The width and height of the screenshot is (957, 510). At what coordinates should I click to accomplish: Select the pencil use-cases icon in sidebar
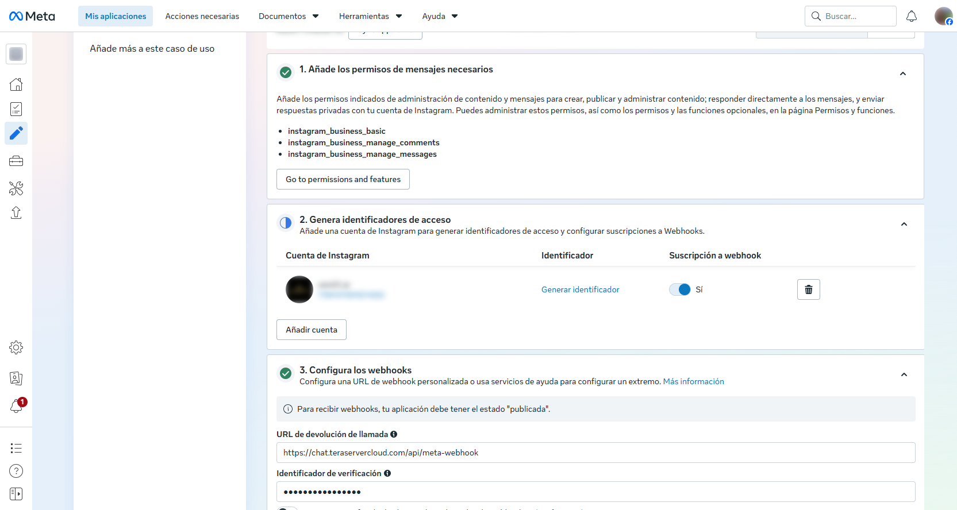(x=16, y=133)
